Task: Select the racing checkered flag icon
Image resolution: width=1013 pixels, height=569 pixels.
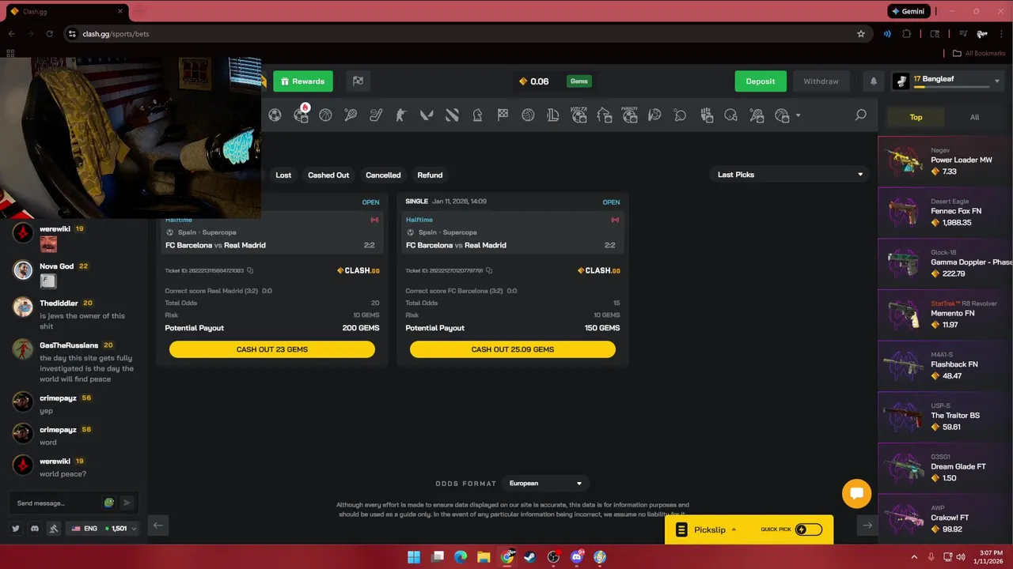Action: 503,115
